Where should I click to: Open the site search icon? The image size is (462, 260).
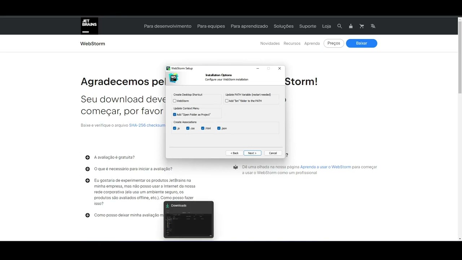340,26
